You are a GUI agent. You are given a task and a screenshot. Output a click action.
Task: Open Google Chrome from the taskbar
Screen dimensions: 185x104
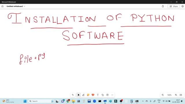(68, 101)
